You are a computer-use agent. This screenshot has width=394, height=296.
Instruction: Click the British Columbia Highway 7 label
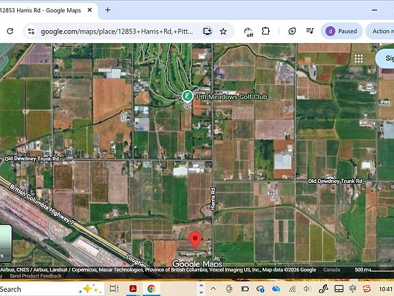pos(42,204)
